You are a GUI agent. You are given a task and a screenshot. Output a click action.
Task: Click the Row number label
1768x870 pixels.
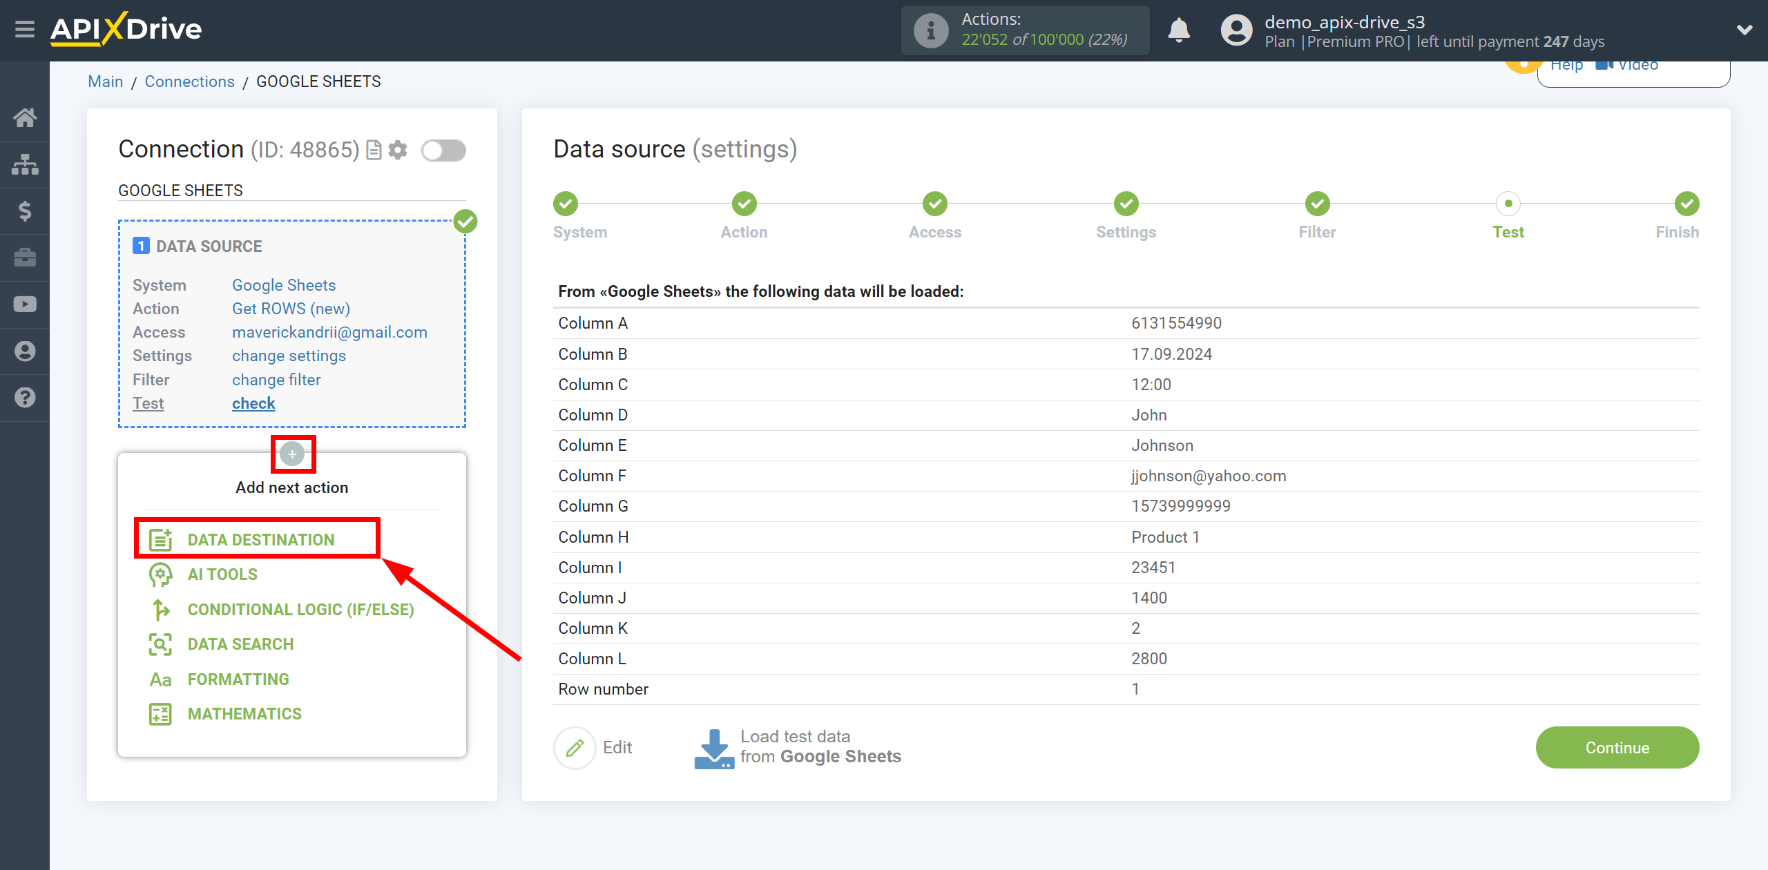(603, 689)
